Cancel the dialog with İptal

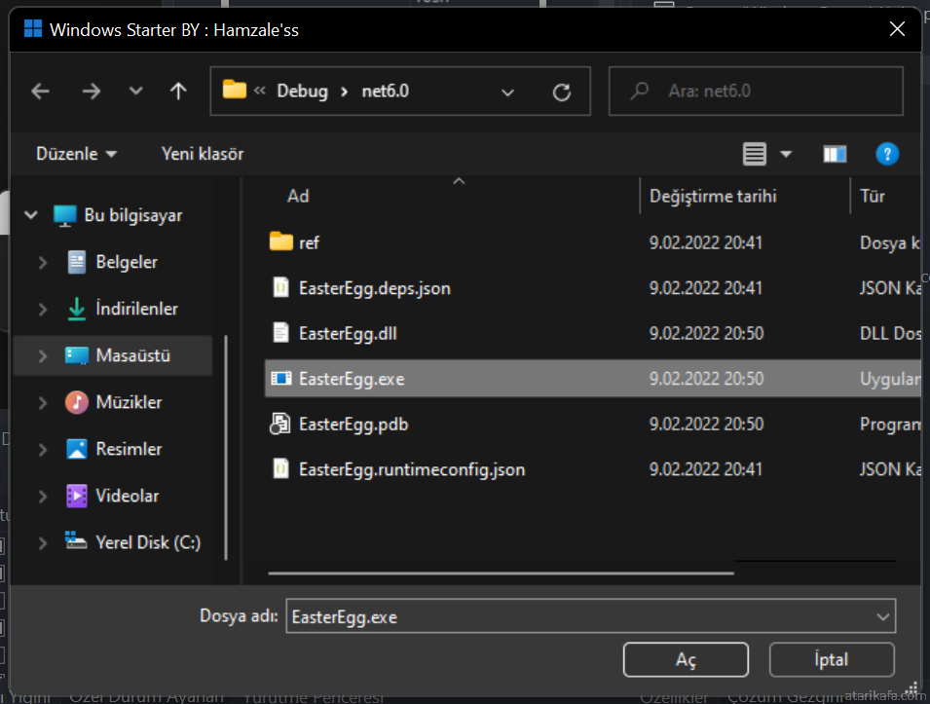[x=832, y=659]
